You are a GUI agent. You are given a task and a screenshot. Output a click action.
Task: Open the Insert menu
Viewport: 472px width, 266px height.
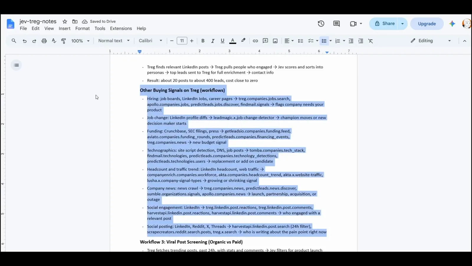point(64,29)
